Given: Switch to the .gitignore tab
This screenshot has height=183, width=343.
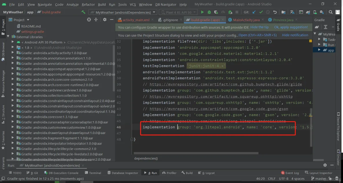Looking at the screenshot, I should tap(170, 20).
